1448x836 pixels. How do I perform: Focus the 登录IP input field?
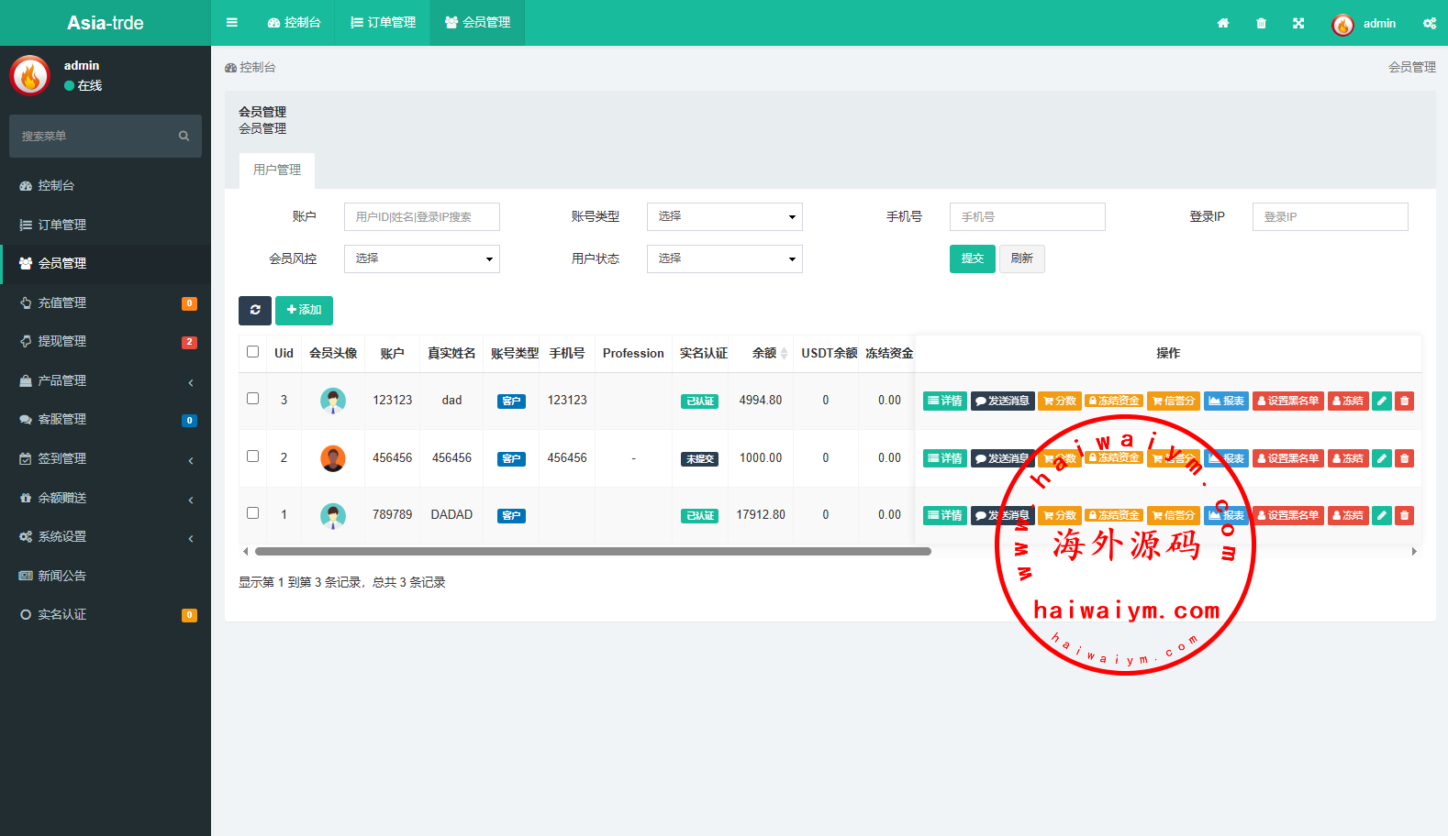click(1331, 216)
